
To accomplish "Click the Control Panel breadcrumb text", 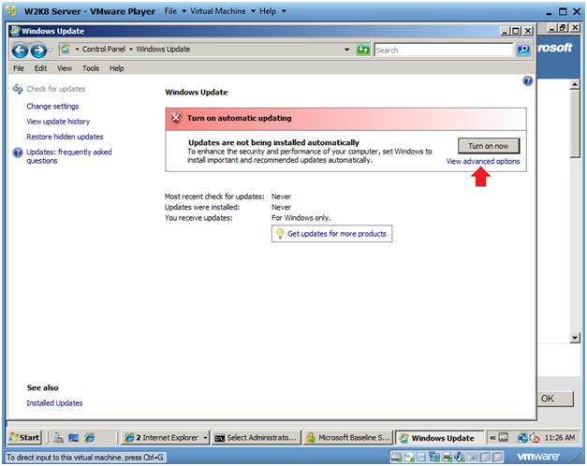I will click(x=104, y=49).
